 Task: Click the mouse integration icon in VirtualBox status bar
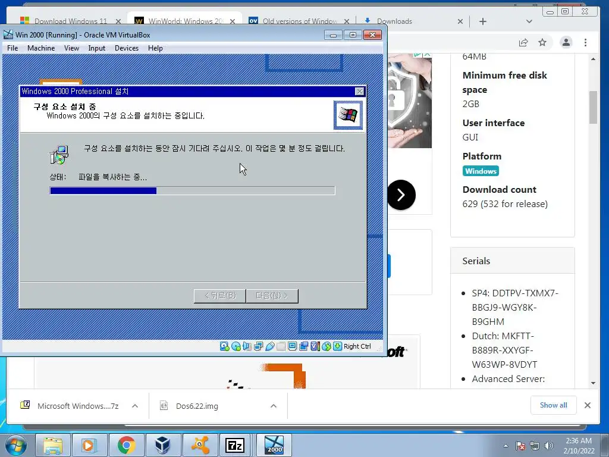pyautogui.click(x=327, y=346)
